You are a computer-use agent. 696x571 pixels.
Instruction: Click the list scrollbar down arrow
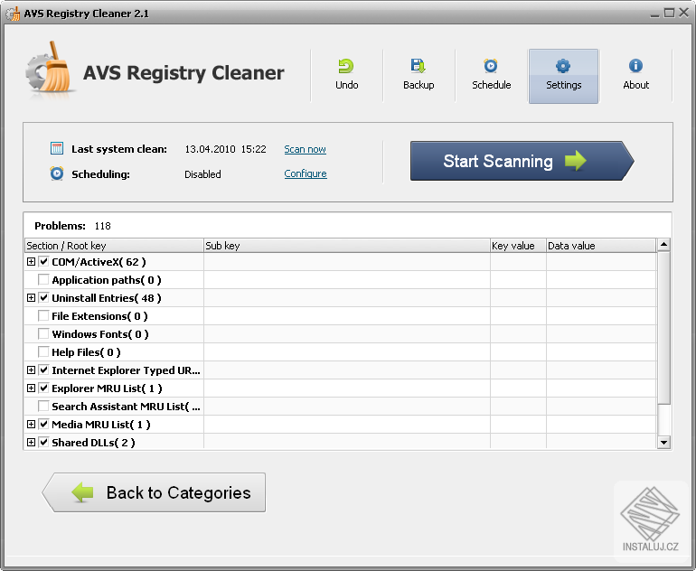point(663,442)
